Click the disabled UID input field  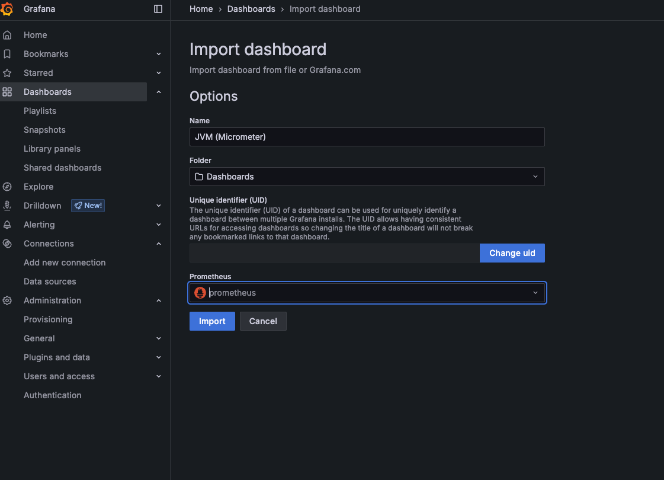pos(335,253)
